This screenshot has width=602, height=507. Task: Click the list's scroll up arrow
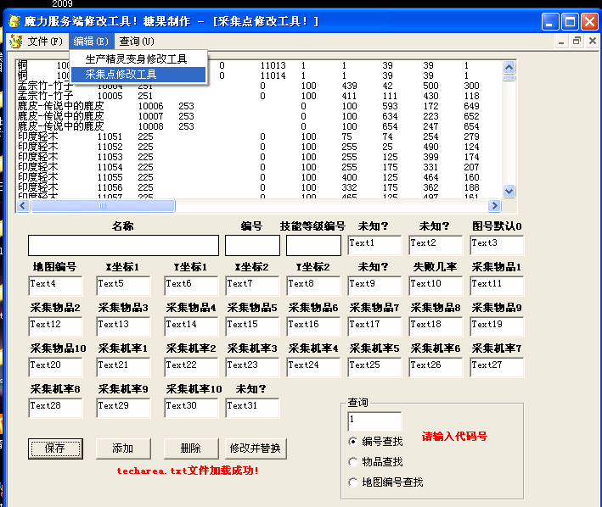point(509,67)
